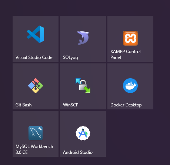Click the "MySQL Workbench 8.0 CE" label
The image size is (170, 165).
pos(34,149)
